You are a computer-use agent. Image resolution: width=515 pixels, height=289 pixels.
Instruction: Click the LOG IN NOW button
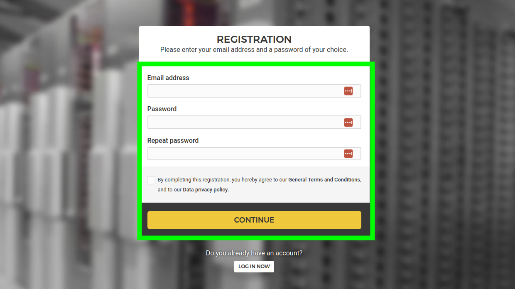(254, 267)
